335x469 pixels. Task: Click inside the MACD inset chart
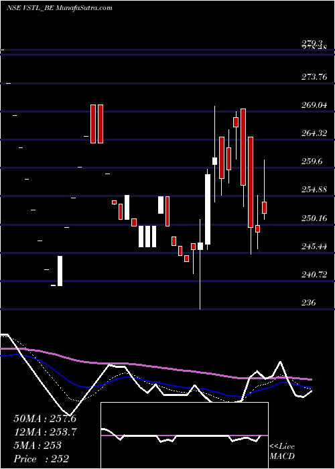point(184,435)
